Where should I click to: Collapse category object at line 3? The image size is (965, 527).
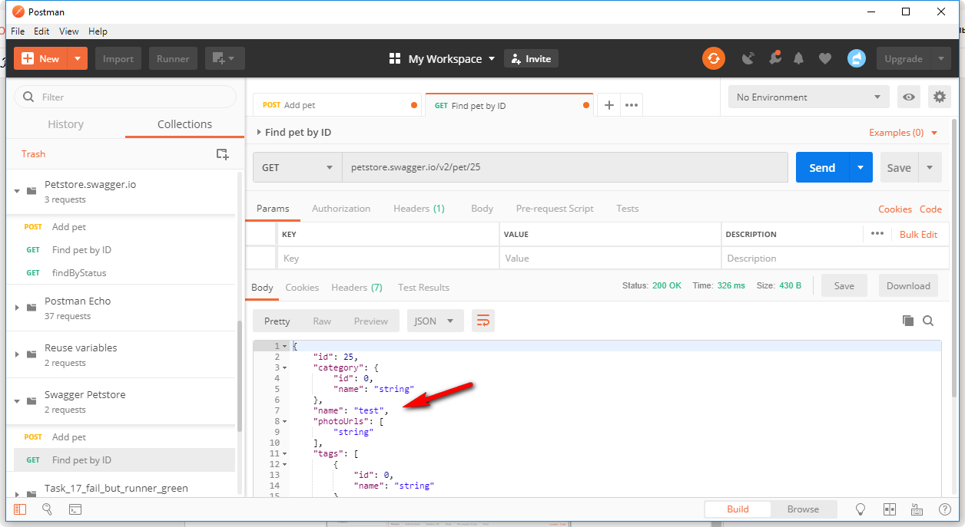click(x=285, y=368)
